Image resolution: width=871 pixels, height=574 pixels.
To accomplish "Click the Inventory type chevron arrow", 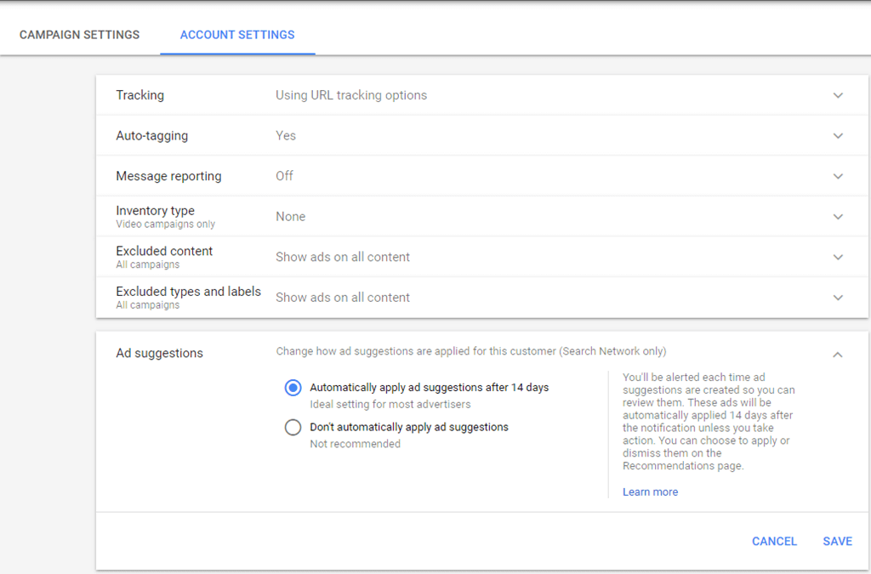I will 838,217.
